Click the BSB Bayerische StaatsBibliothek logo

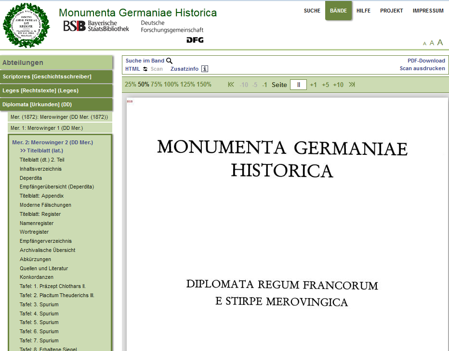(x=96, y=26)
